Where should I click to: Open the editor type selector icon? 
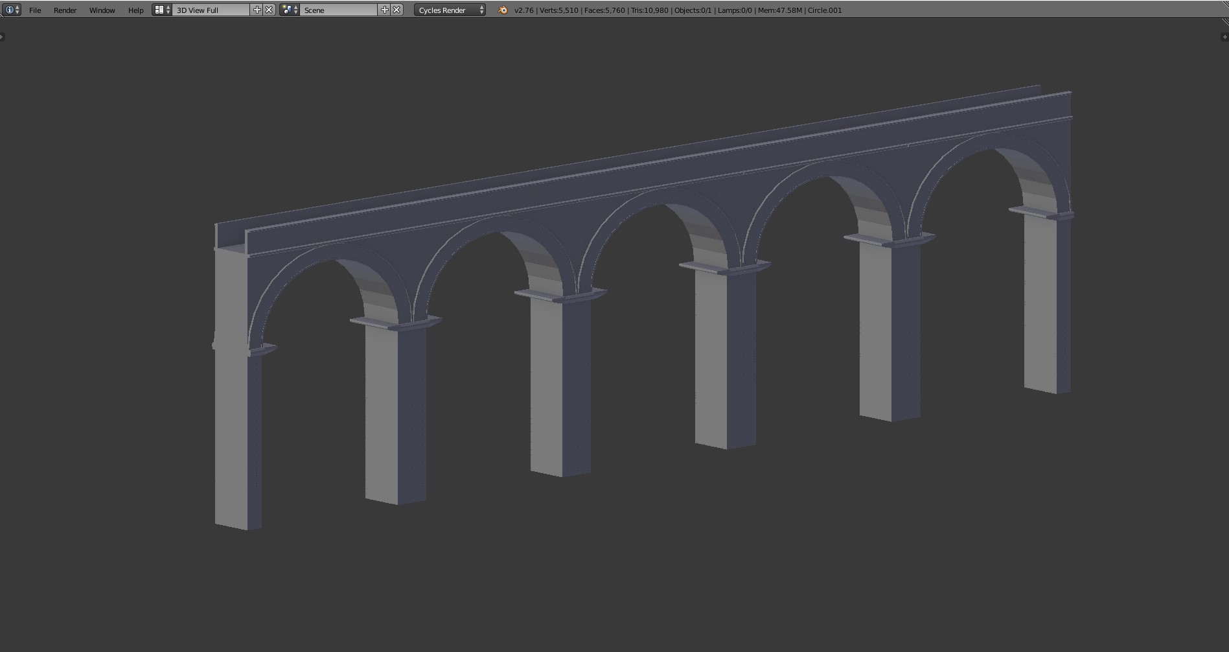pyautogui.click(x=8, y=10)
